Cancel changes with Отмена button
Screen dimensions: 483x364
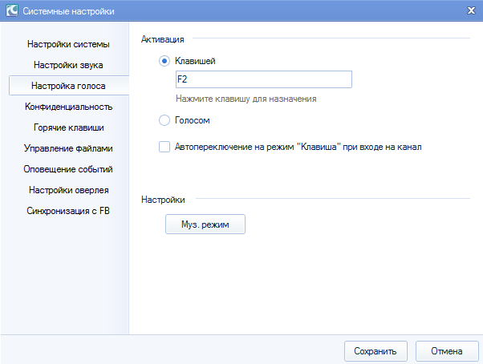coord(447,351)
